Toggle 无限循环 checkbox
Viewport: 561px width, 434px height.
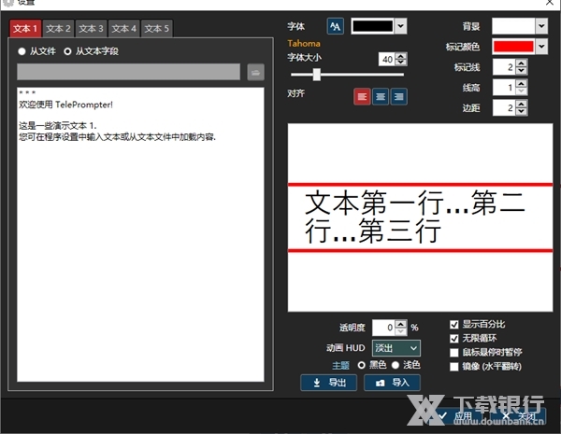point(454,338)
